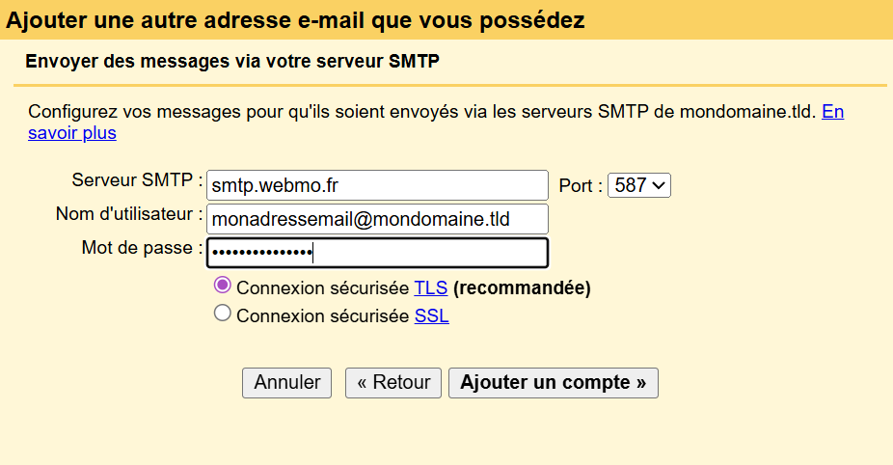Screen dimensions: 893x465
Task: Click the "Serveur SMTP :" label
Action: tap(137, 180)
